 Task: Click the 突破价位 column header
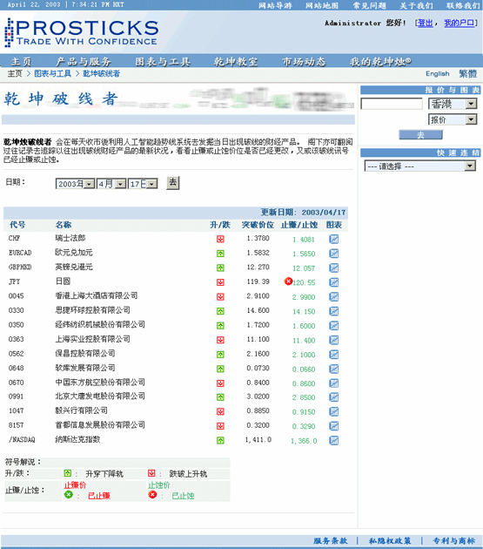point(258,225)
